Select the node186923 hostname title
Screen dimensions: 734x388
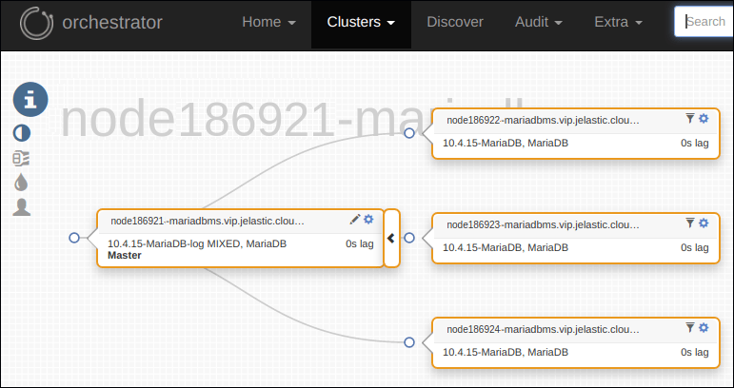pyautogui.click(x=543, y=224)
